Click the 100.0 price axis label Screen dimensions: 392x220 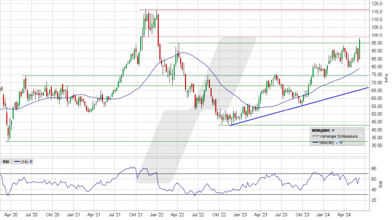pos(377,35)
